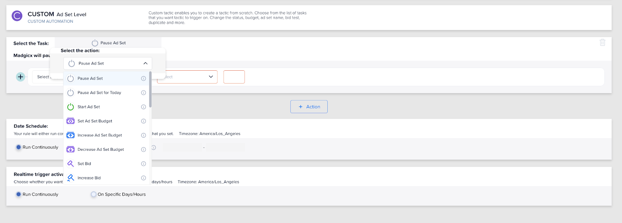Click the + Action button
The height and width of the screenshot is (223, 622).
pyautogui.click(x=309, y=107)
